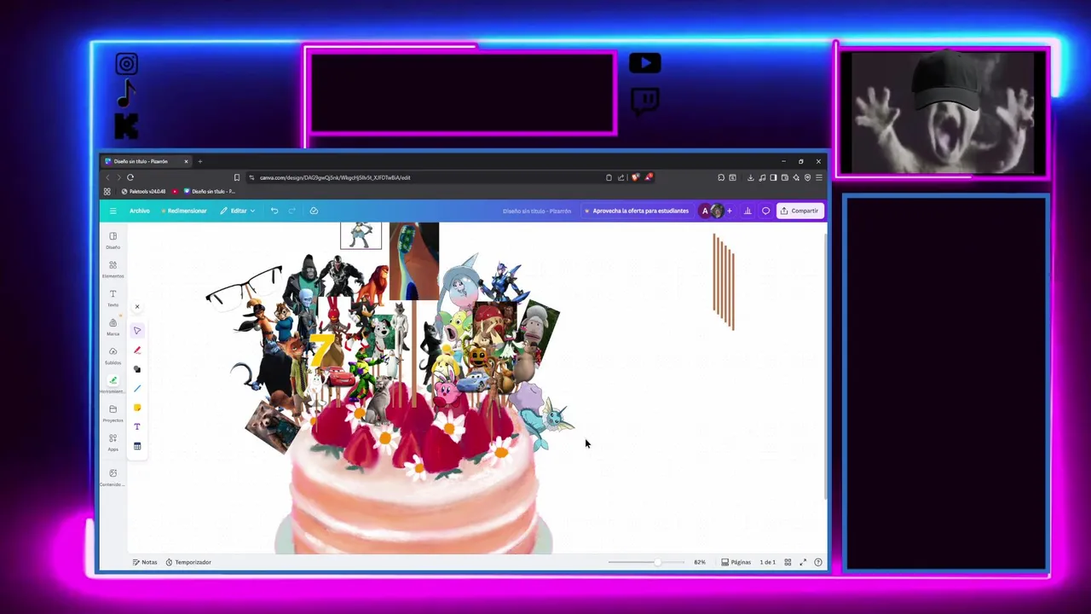Click the 82% zoom level value
The image size is (1091, 614).
[700, 562]
